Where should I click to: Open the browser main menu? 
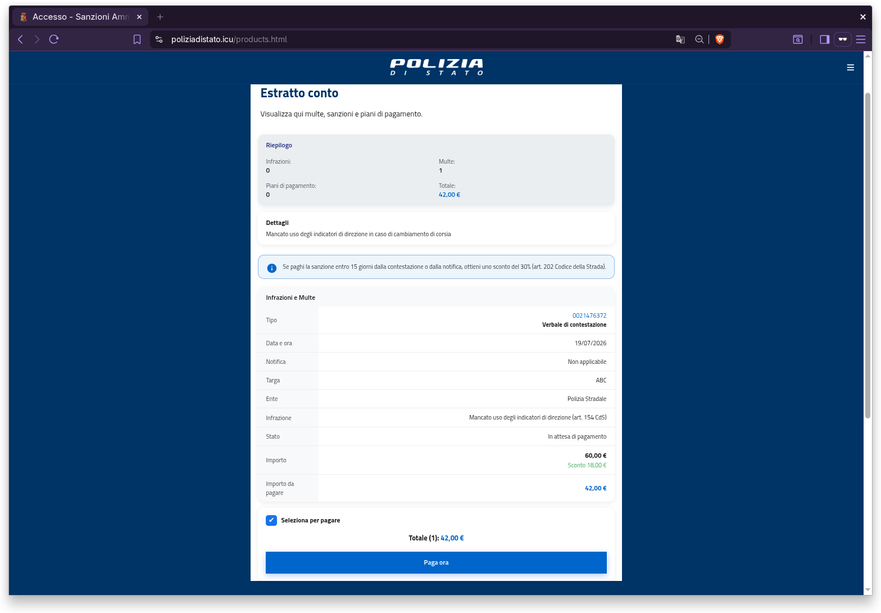(861, 39)
